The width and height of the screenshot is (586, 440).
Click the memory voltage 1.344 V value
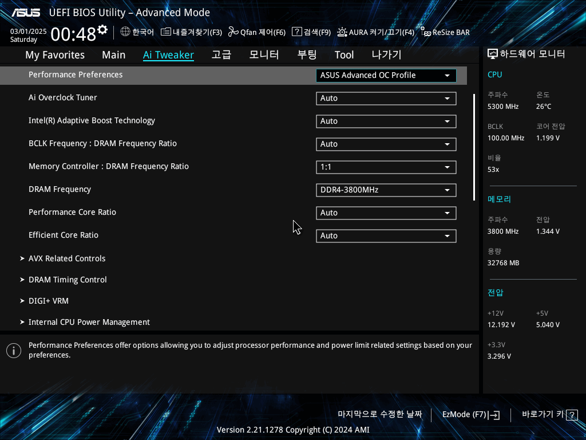(548, 231)
